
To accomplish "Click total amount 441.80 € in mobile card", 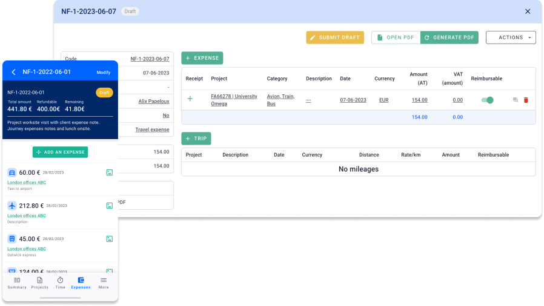I will coord(19,109).
